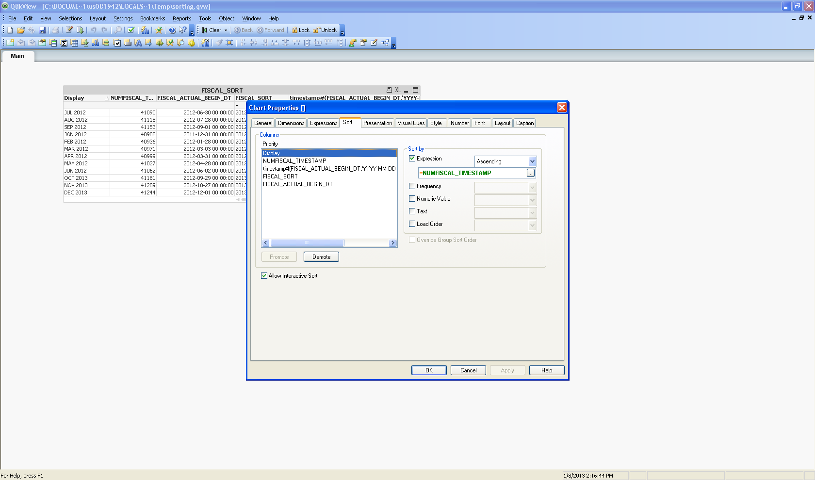
Task: Open the Edit Script toolbar icon
Action: (69, 30)
